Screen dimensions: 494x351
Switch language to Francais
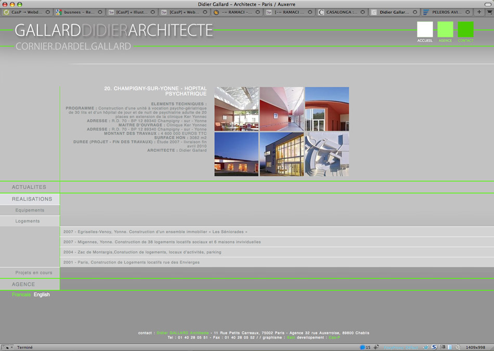coord(21,295)
